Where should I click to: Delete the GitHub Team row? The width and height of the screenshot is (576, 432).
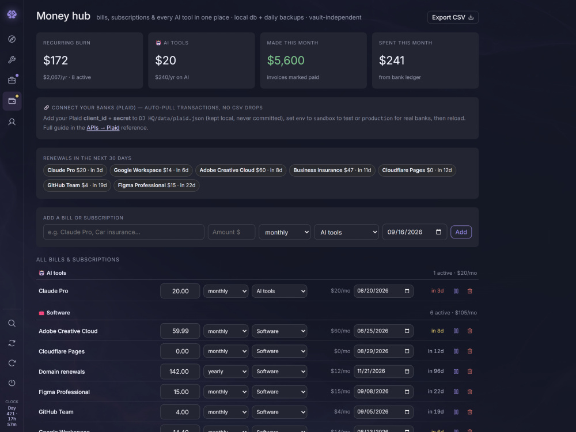(x=469, y=412)
